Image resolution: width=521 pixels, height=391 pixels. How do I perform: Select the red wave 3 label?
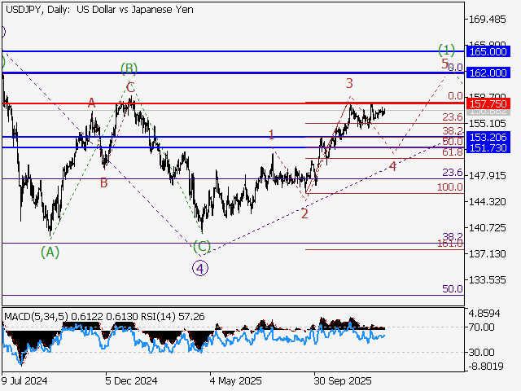tap(349, 83)
